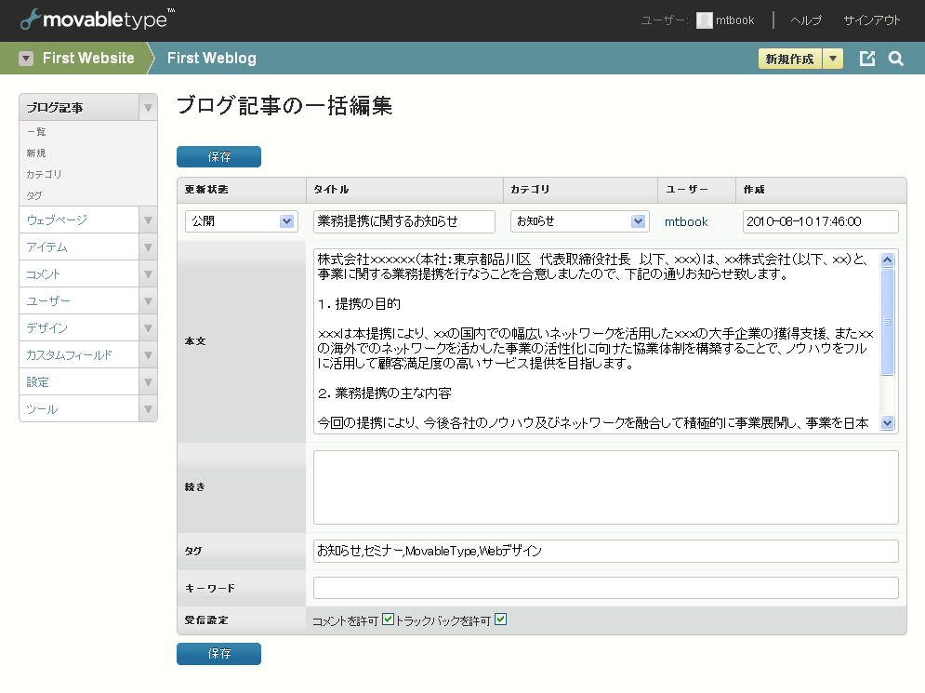Expand the コメント menu arrow

148,273
